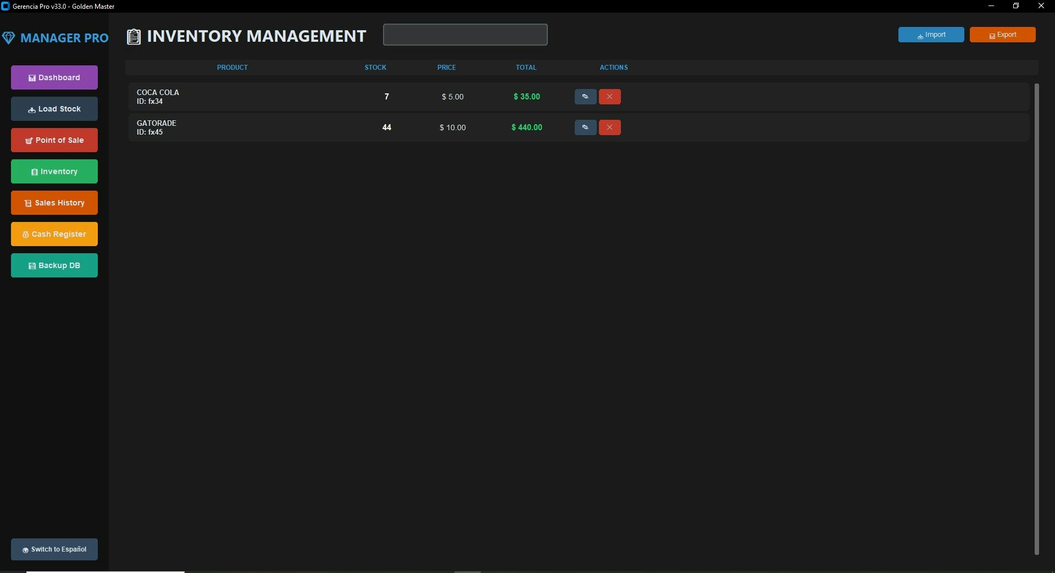This screenshot has width=1055, height=573.
Task: Switch language to Español
Action: click(54, 549)
